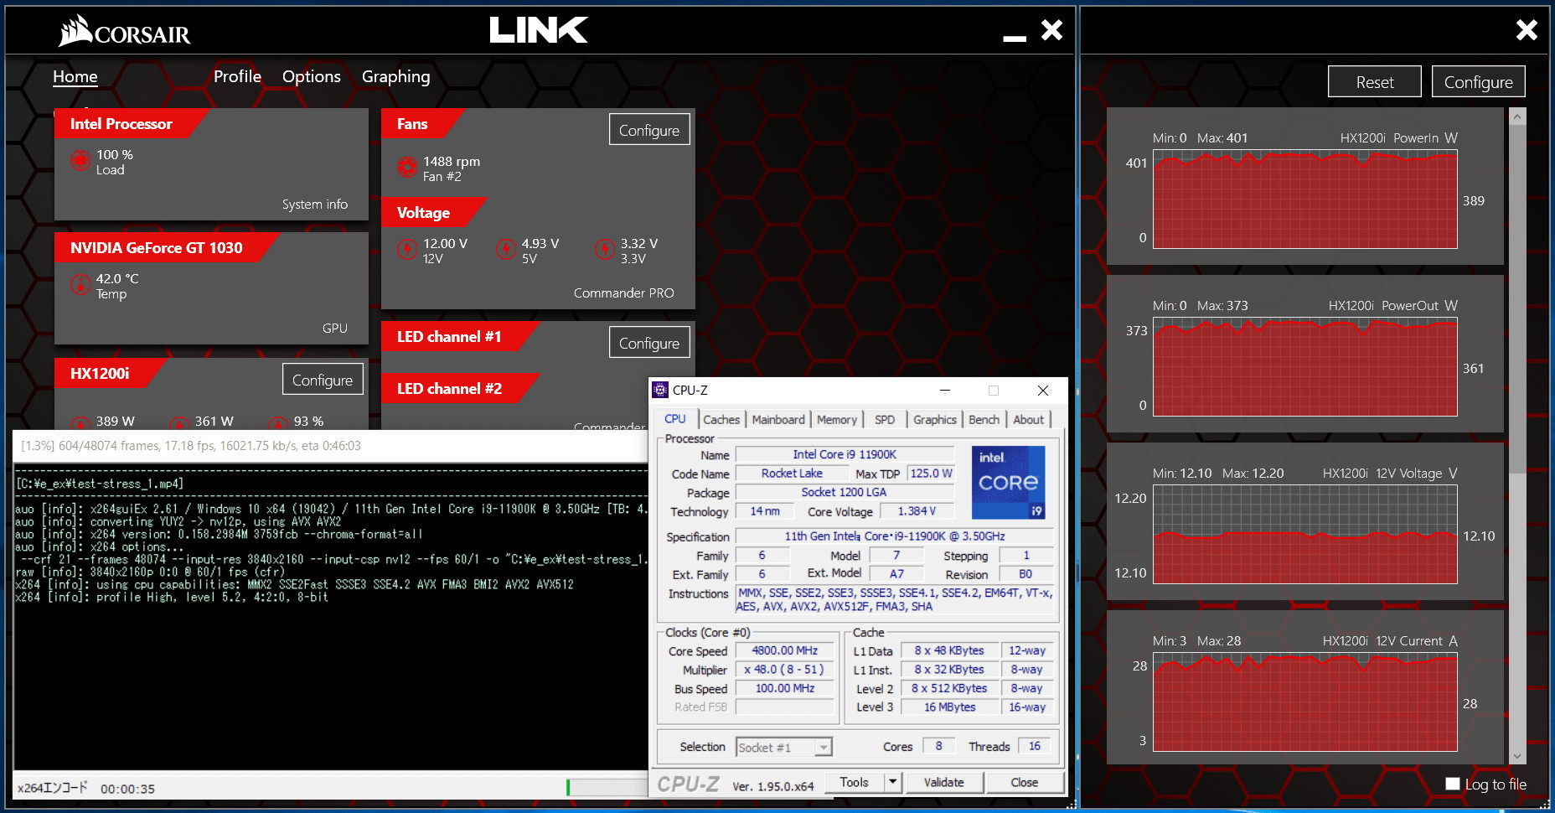Open the Socket #1 selection dropdown

824,747
